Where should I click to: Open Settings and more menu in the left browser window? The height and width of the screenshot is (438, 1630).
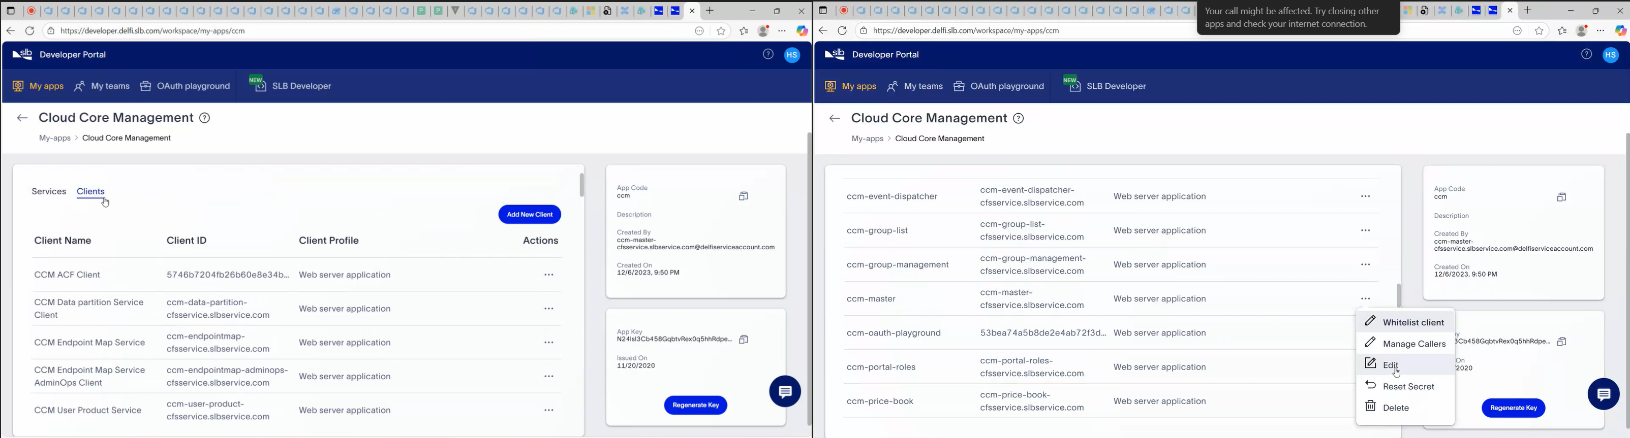[x=783, y=31]
